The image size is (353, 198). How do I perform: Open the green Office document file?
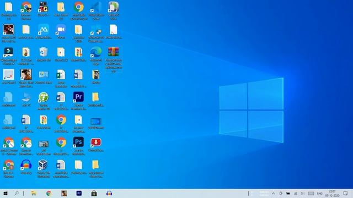coord(61,78)
